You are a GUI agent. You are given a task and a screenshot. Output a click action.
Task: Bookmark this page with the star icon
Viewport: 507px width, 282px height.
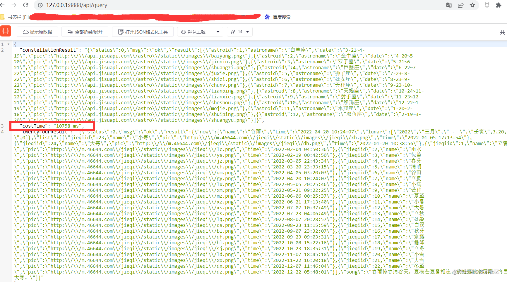coord(472,5)
